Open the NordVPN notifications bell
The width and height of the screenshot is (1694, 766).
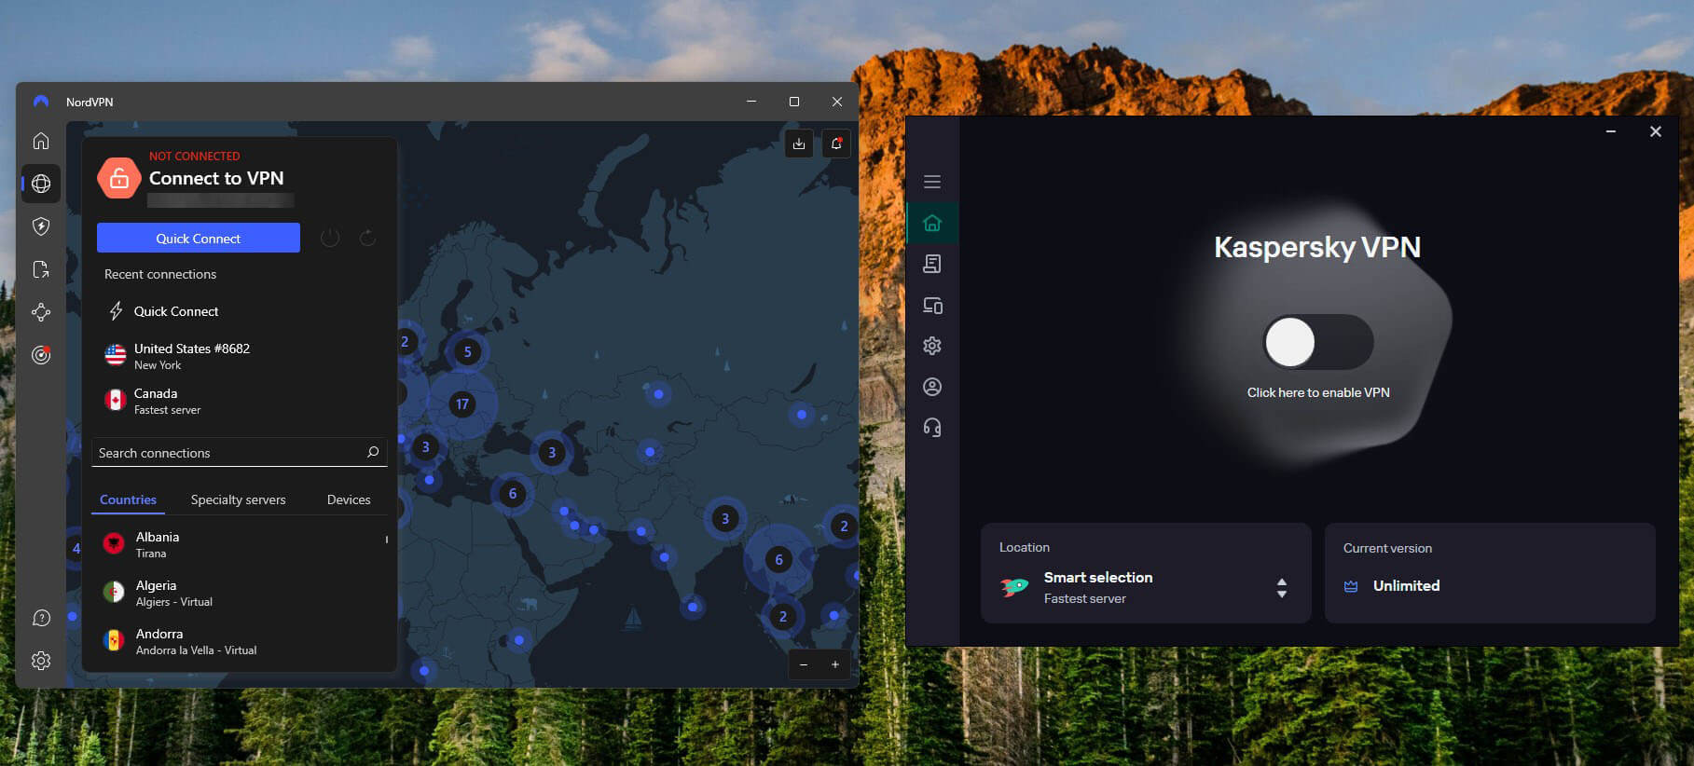pyautogui.click(x=836, y=144)
